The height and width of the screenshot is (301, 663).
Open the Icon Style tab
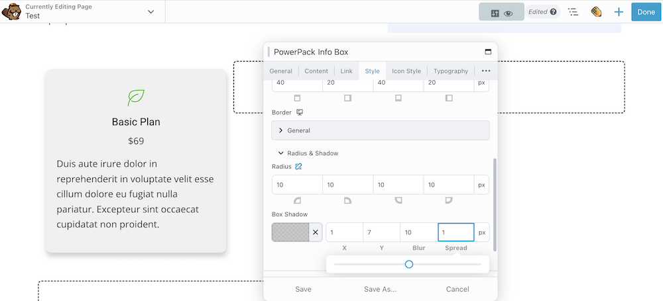coord(406,71)
